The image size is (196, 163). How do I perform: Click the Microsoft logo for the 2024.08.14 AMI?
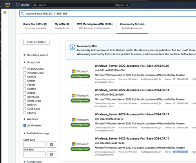80,96
